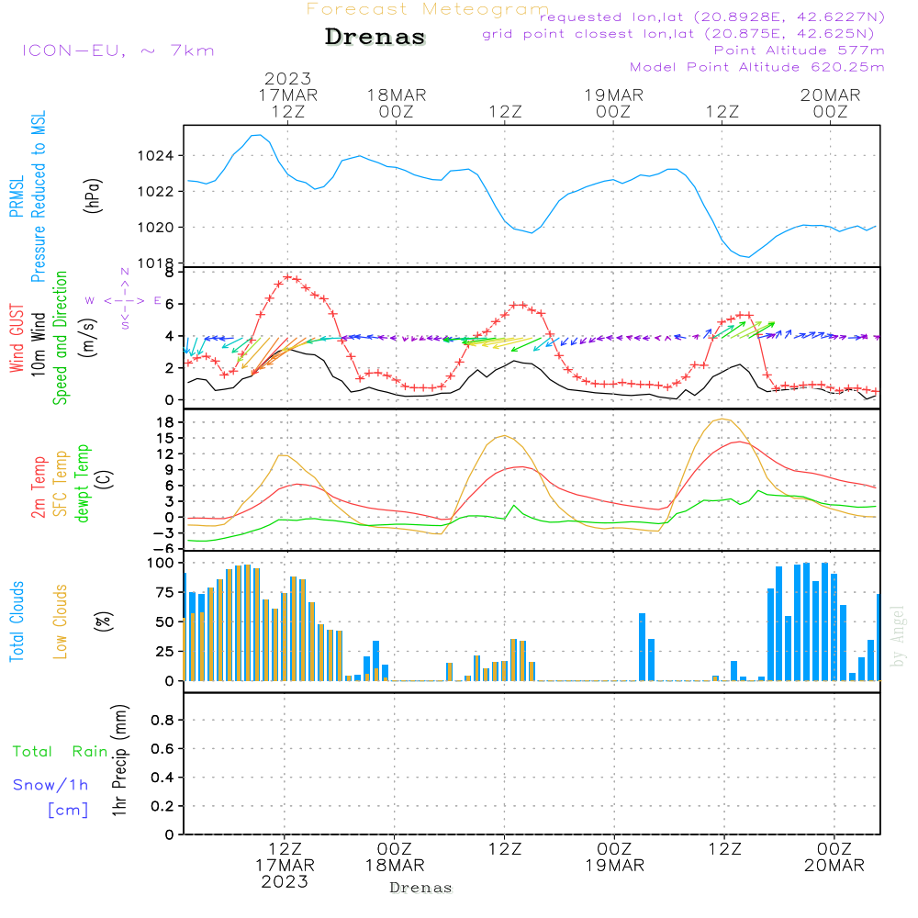Click the orange "SFC Temp" legend label
The height and width of the screenshot is (918, 918).
(x=61, y=484)
